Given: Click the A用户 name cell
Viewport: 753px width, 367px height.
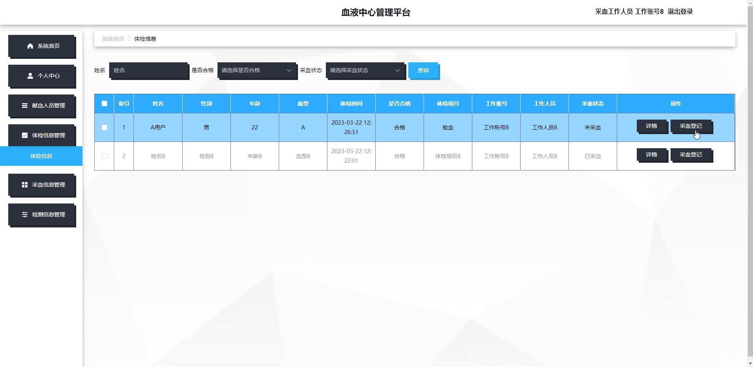Looking at the screenshot, I should (x=158, y=127).
